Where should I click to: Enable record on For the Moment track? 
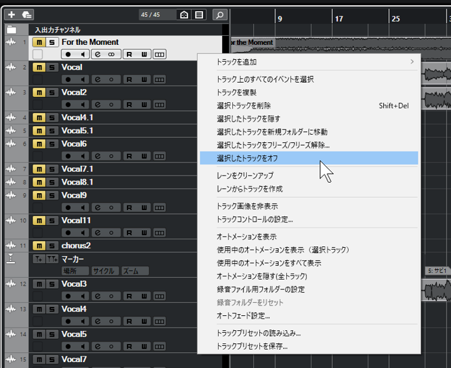tap(68, 54)
